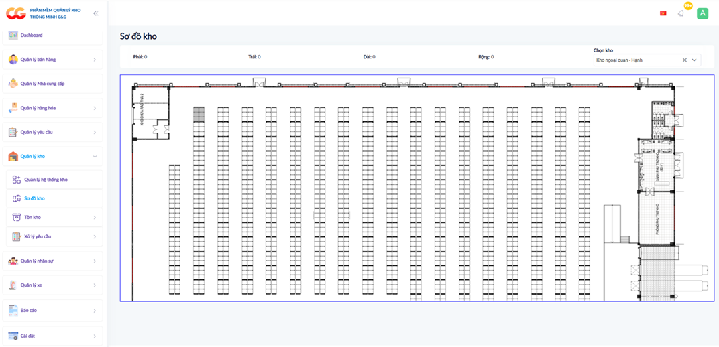Click the Báo cáo report icon
Screen dimensions: 719x347
[x=13, y=310]
